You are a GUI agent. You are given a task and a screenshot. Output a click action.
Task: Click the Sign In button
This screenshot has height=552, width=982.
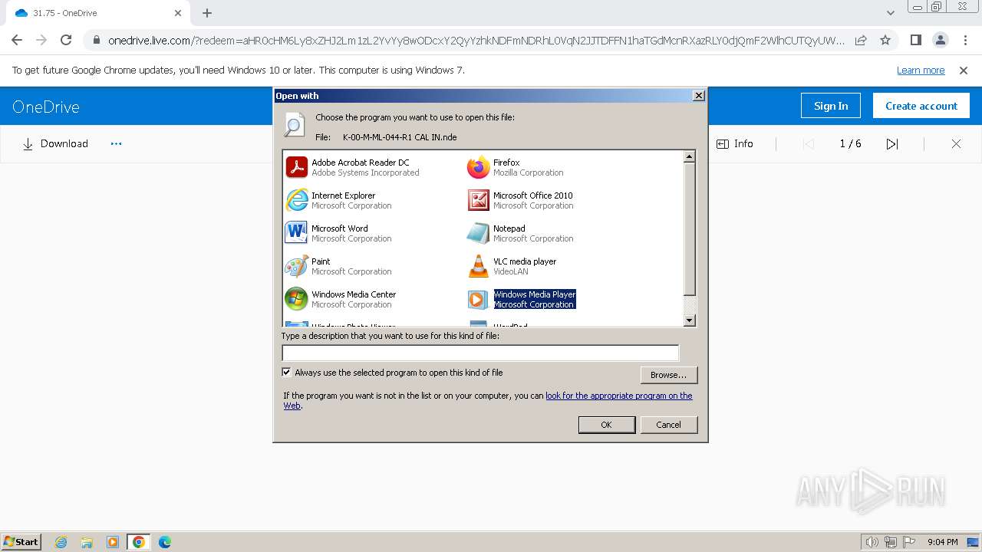tap(831, 106)
